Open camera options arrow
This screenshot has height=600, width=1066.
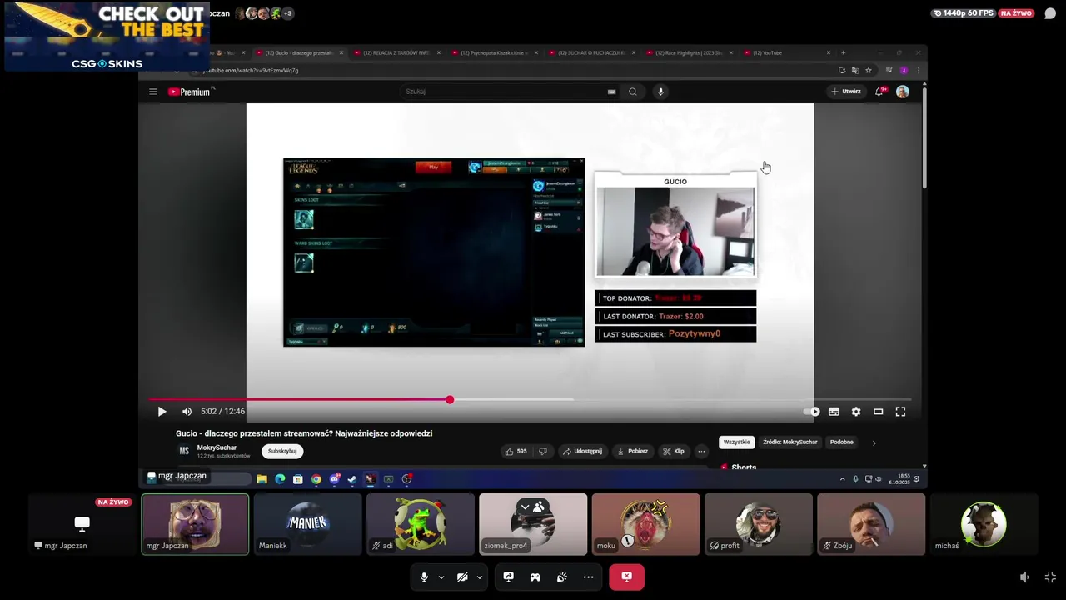pos(479,577)
